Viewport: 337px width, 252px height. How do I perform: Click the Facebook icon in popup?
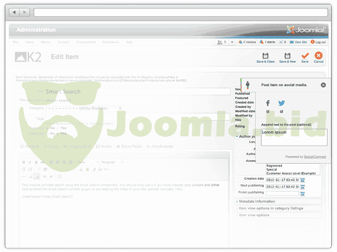click(x=268, y=103)
